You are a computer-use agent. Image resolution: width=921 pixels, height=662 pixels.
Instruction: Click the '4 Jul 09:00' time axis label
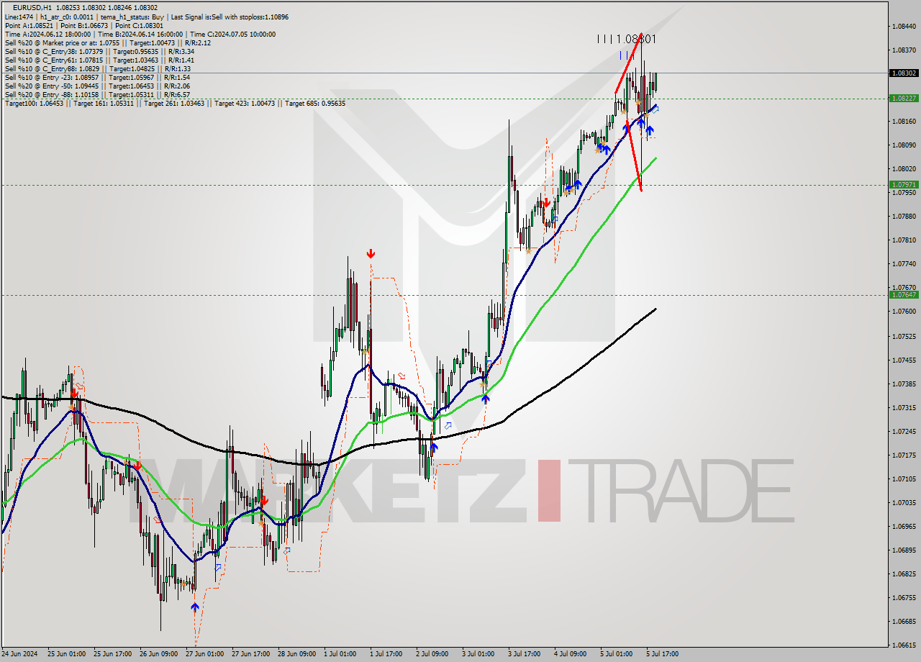(x=571, y=654)
